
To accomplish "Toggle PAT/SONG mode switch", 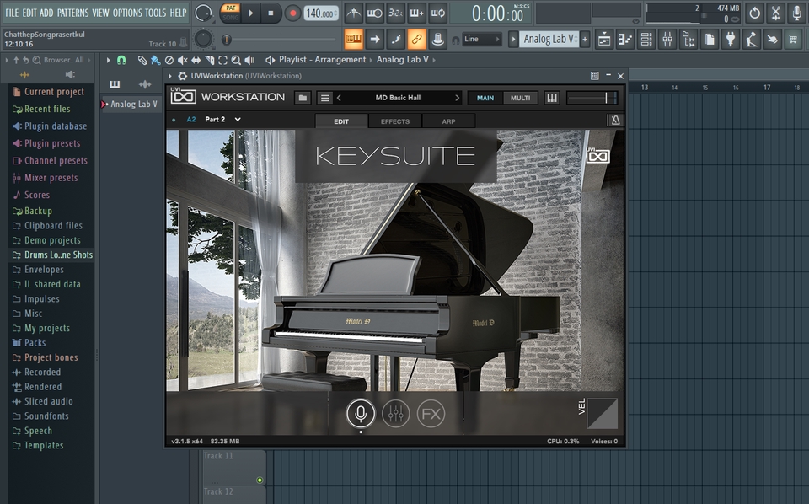I will pyautogui.click(x=231, y=13).
